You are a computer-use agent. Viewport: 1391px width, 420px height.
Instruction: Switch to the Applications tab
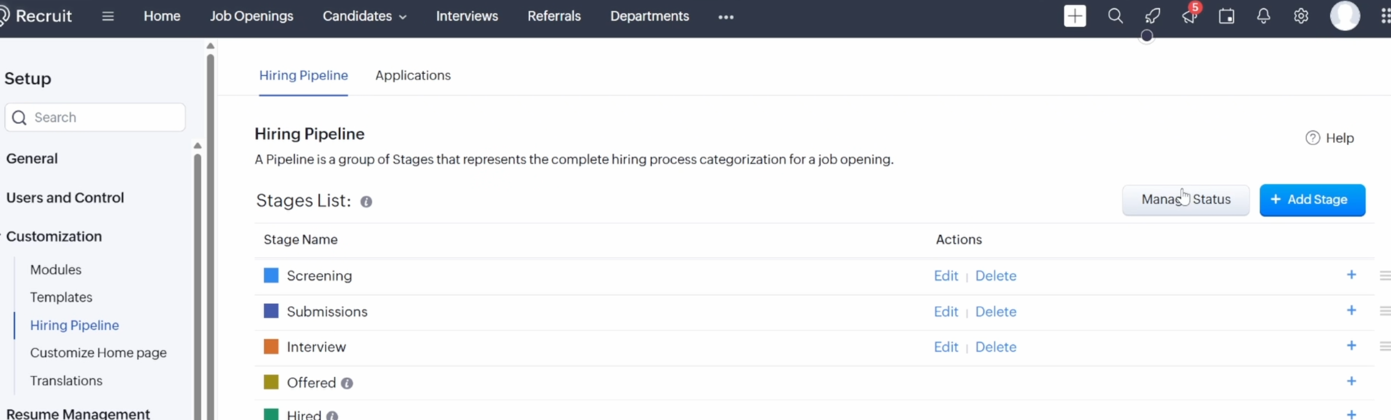pyautogui.click(x=413, y=75)
